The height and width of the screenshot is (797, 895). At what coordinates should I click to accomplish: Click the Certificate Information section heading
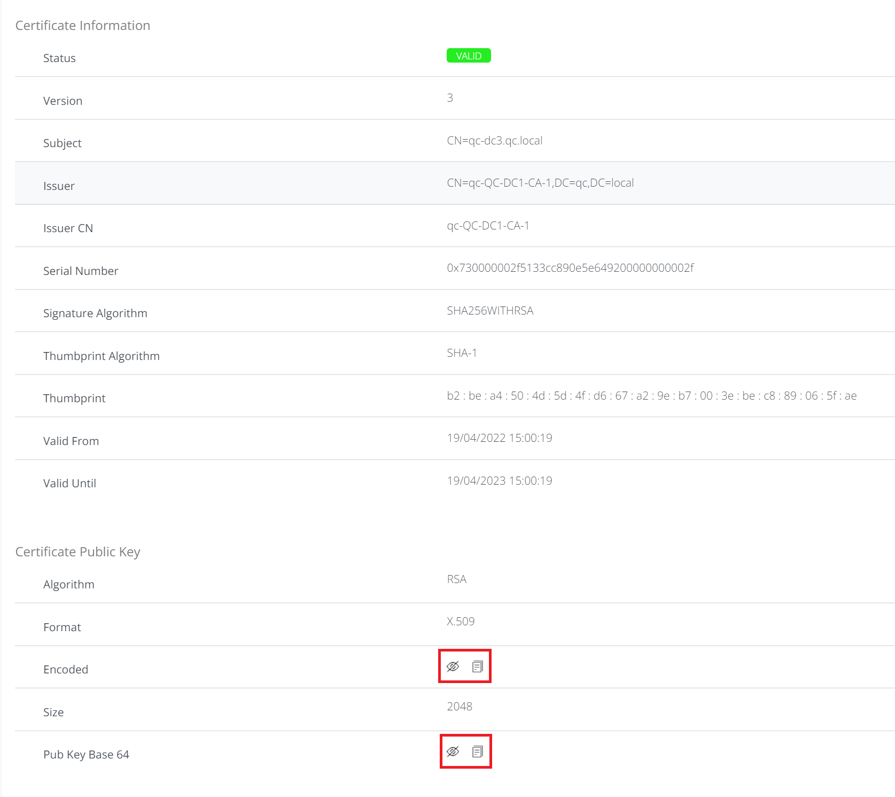(x=83, y=26)
